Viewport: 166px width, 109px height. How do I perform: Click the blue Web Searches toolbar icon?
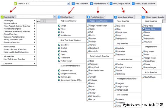[x=59, y=17]
